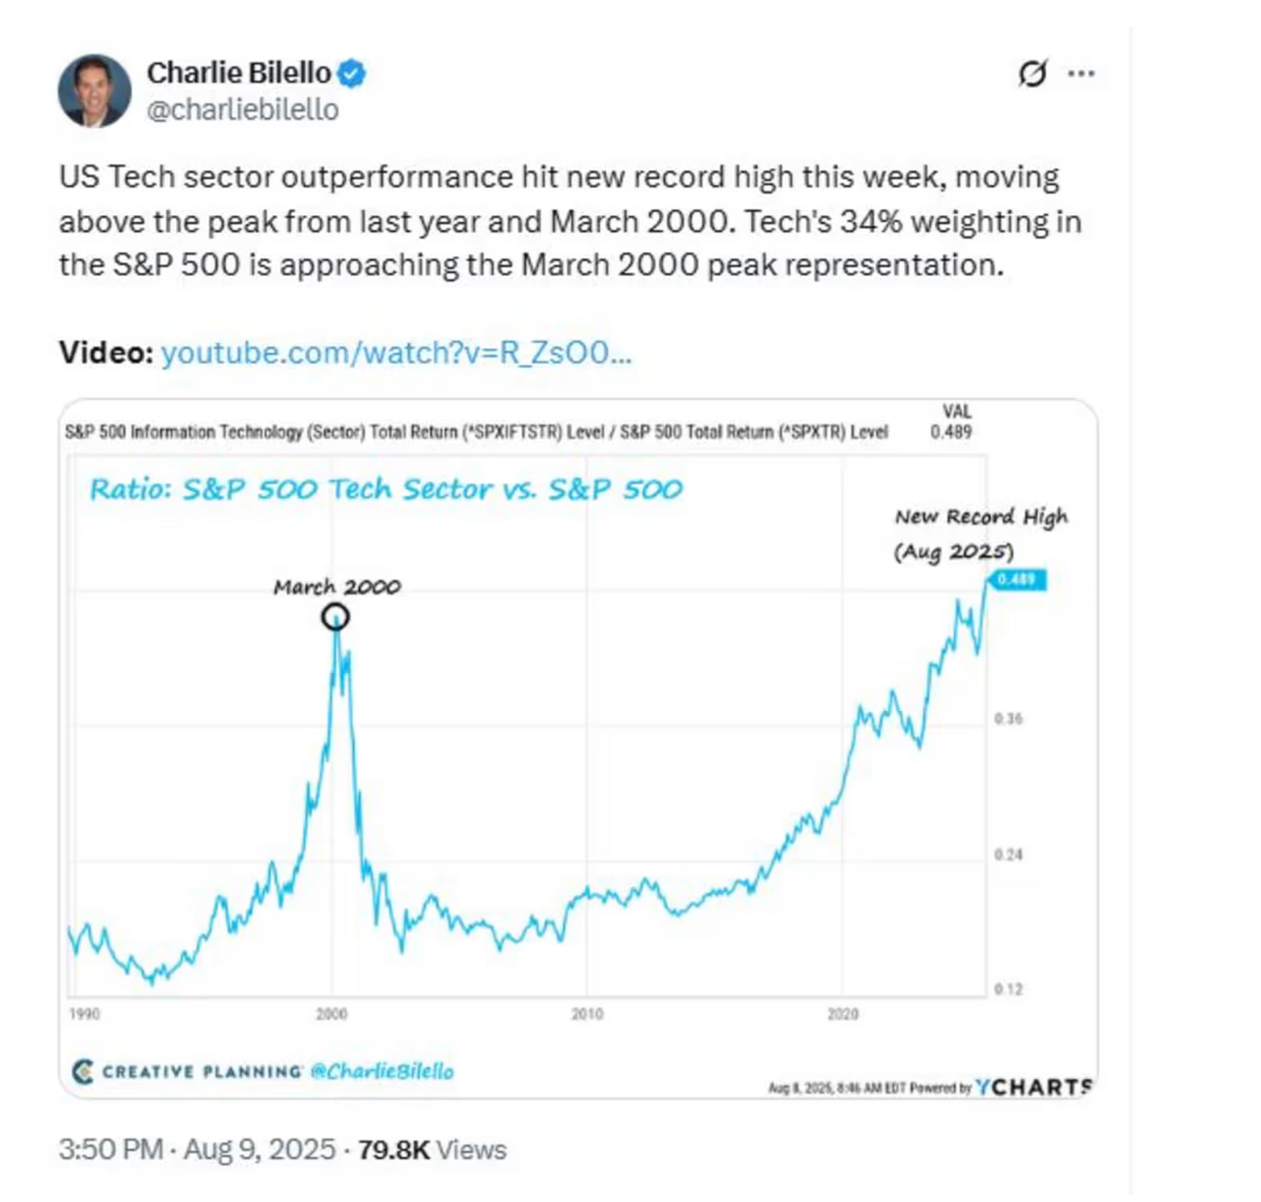
Task: Open the three-dot more options menu
Action: pyautogui.click(x=1081, y=73)
